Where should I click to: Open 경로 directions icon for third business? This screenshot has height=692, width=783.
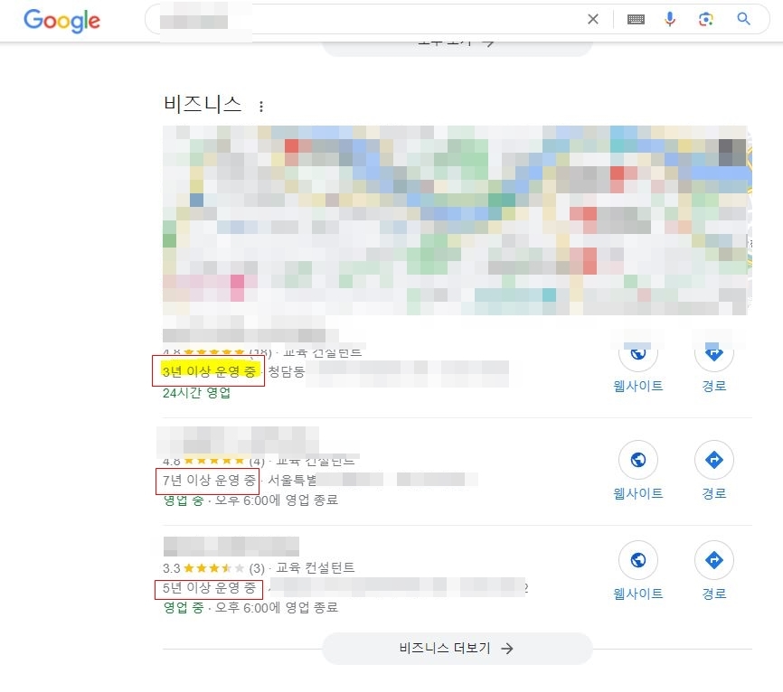point(714,560)
